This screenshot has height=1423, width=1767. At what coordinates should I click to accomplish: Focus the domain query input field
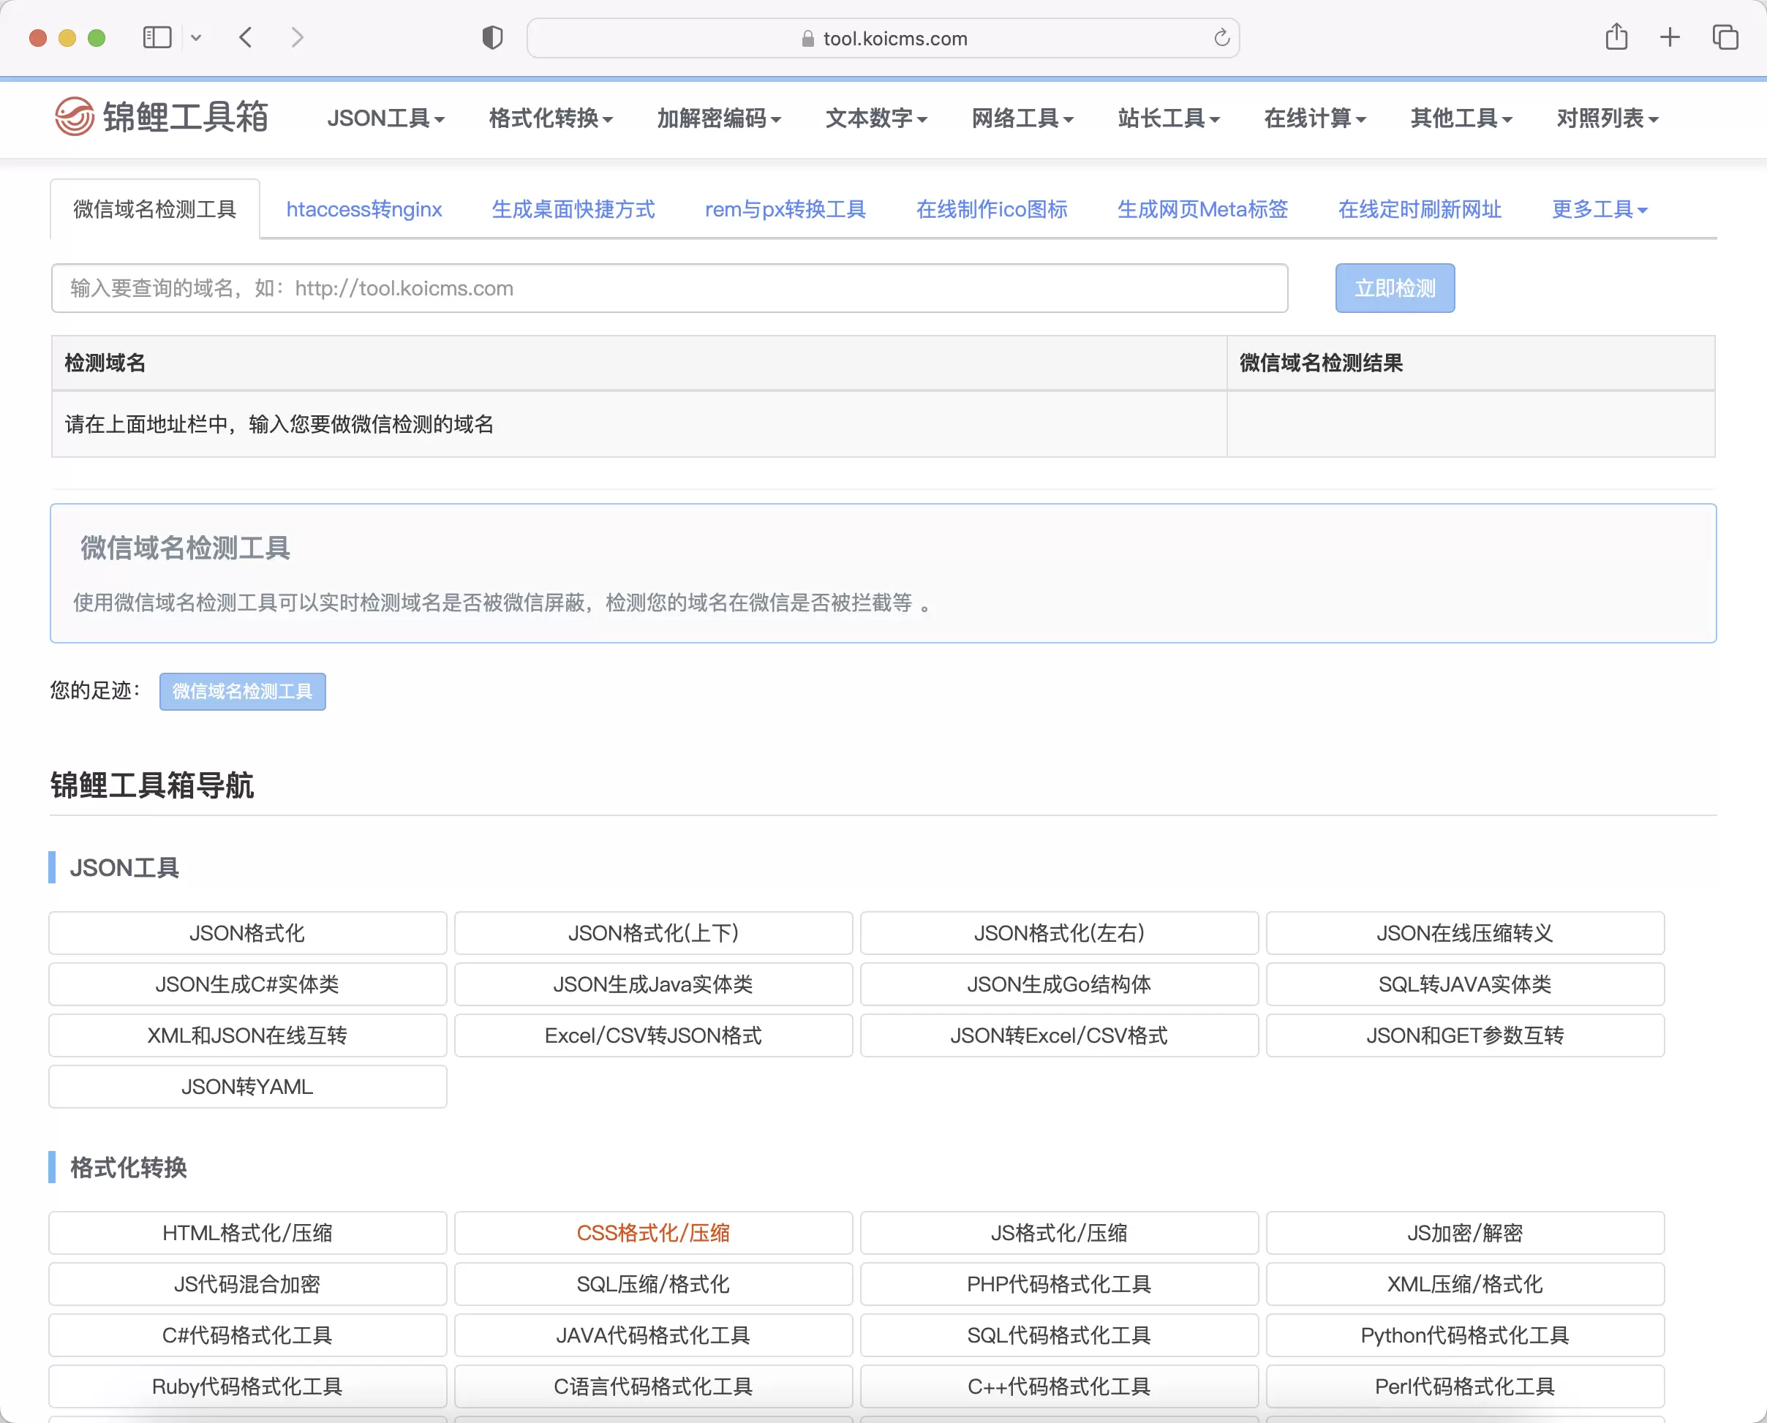click(669, 287)
